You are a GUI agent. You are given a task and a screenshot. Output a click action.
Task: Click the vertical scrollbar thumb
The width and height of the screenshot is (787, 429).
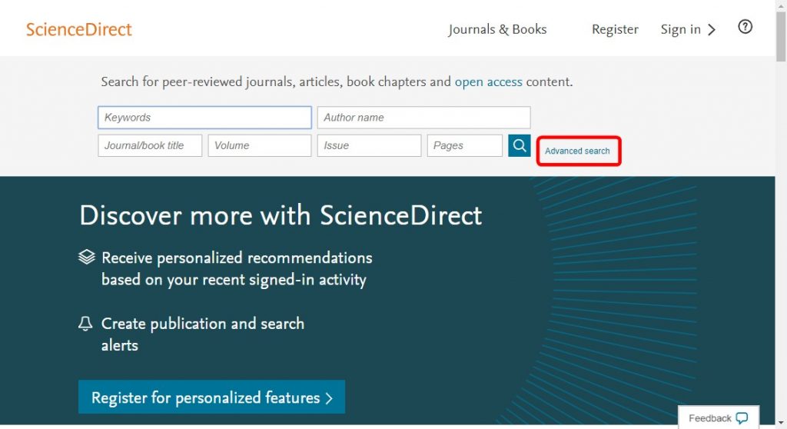[x=781, y=36]
